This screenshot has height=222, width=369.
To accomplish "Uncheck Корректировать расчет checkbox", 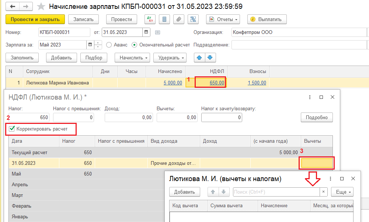I will pyautogui.click(x=12, y=129).
